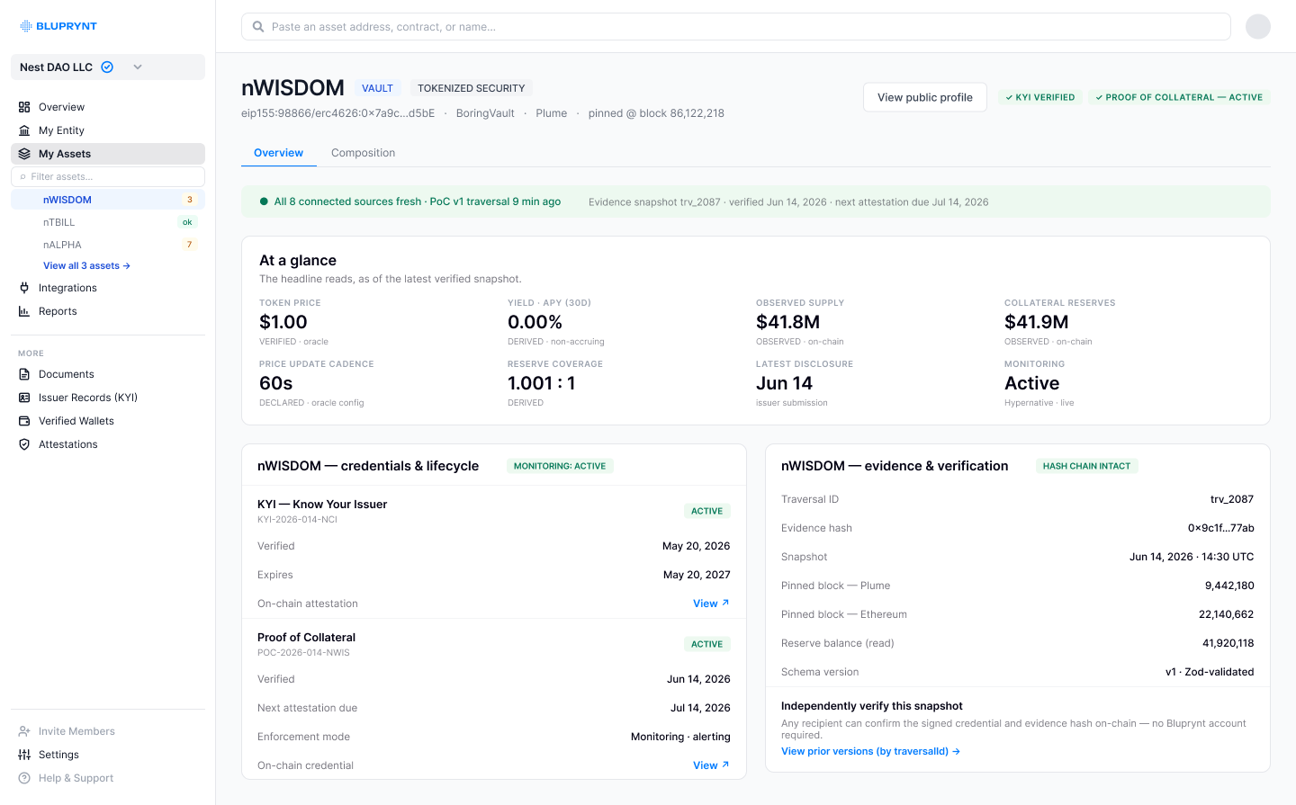Screen dimensions: 1296x805
Task: Open Overview via its grid icon
Action: point(24,107)
